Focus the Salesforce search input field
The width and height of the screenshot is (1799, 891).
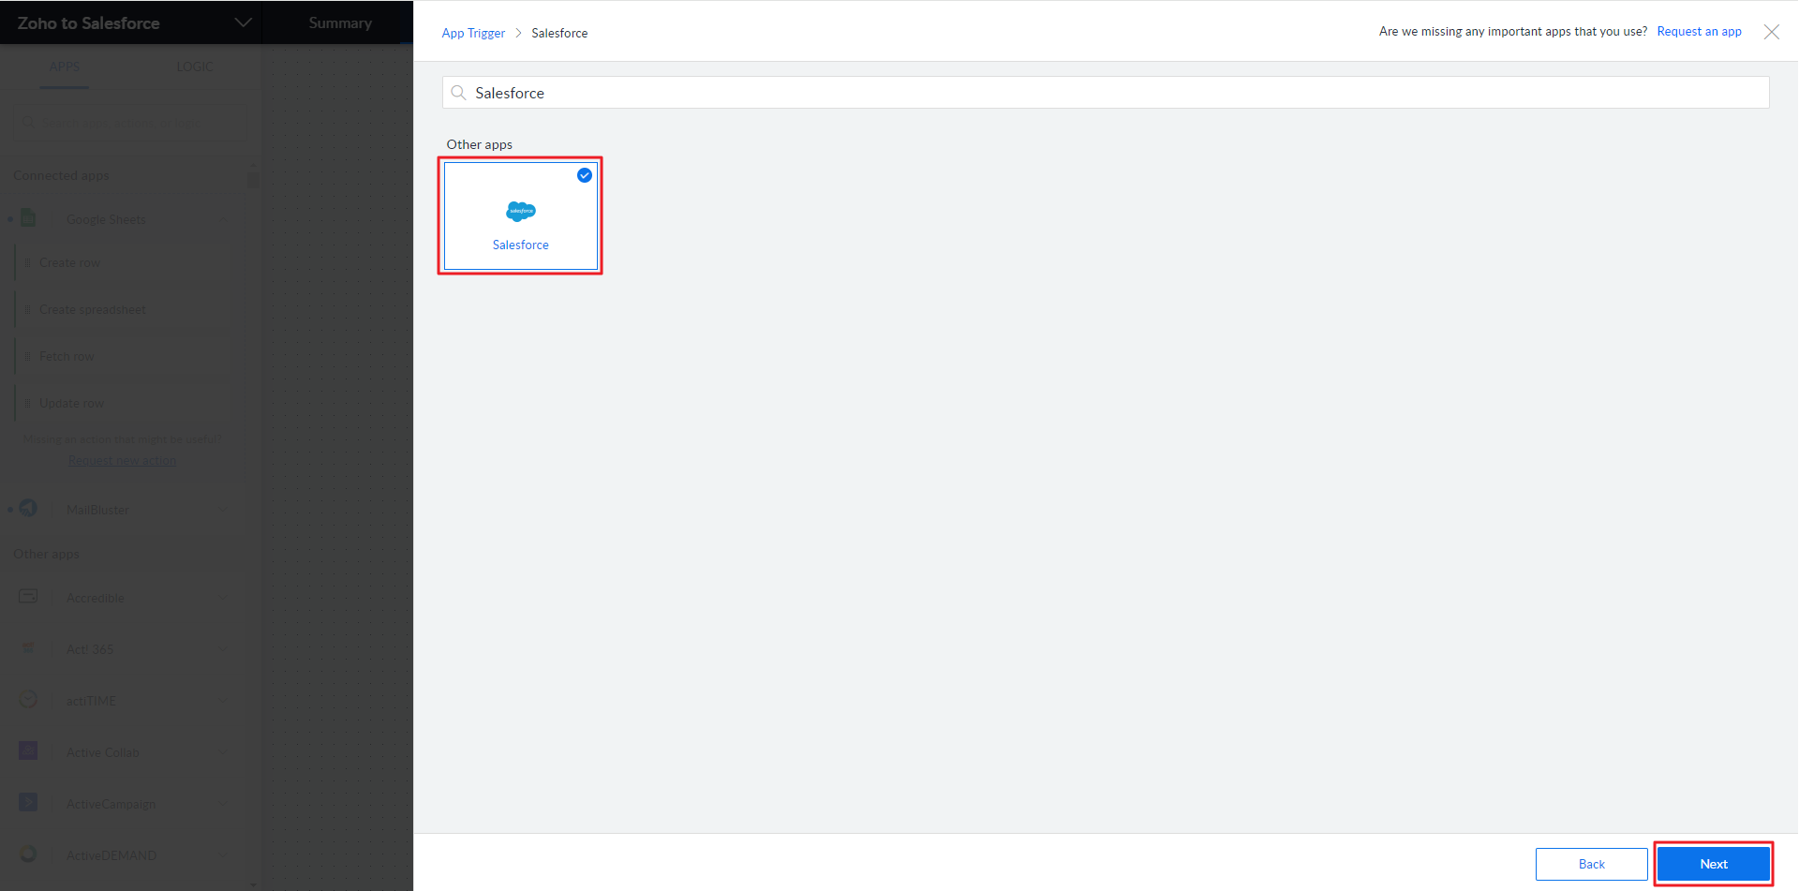pyautogui.click(x=1106, y=93)
